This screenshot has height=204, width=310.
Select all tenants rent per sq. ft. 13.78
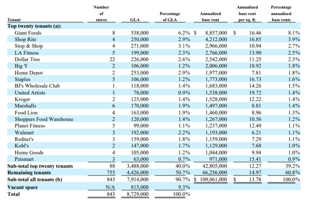(x=255, y=179)
